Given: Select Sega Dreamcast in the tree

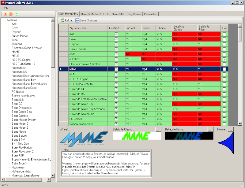Looking at the screenshot, I should click(x=21, y=108).
